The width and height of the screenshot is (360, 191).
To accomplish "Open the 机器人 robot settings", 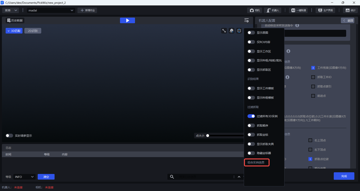I will pos(273,10).
